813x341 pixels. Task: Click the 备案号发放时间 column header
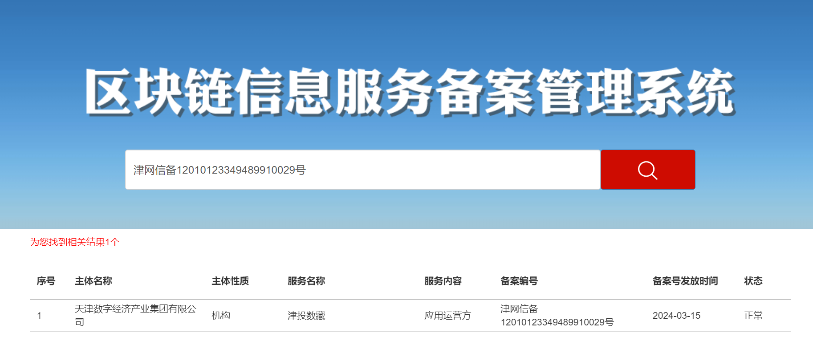tap(685, 281)
